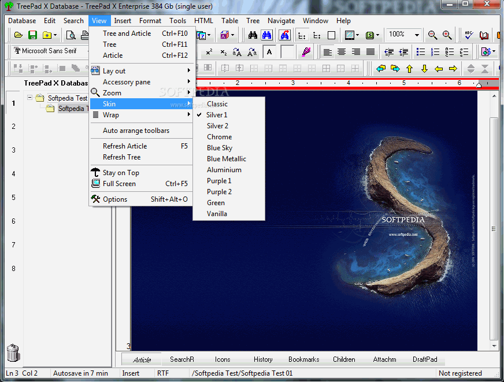Apply uppercase lettered list formatting
The height and width of the screenshot is (382, 504).
click(x=449, y=52)
